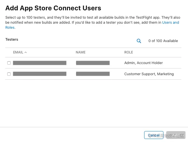Sort the list by the EMAIL column header

click(18, 52)
